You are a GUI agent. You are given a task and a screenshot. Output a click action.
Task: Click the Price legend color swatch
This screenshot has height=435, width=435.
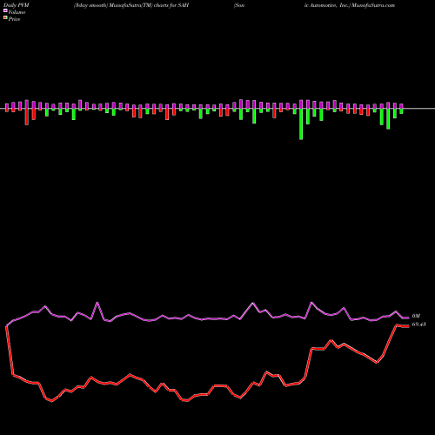tap(5, 18)
